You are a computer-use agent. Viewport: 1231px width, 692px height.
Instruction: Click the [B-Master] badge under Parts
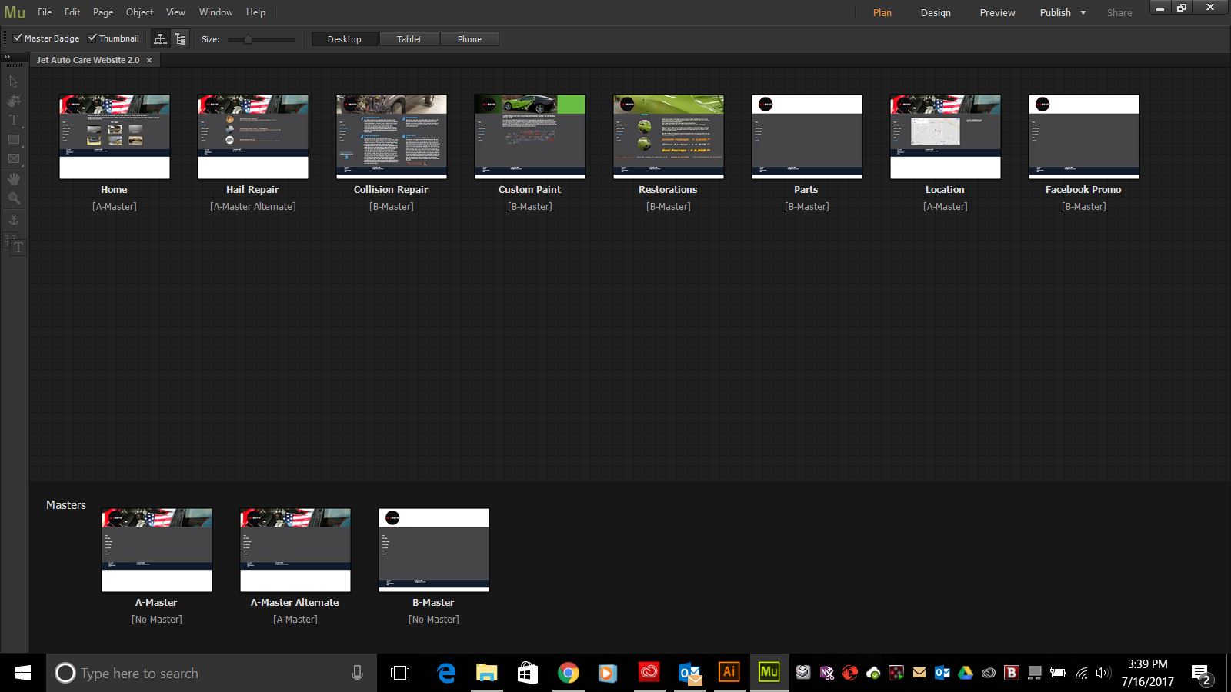point(807,206)
